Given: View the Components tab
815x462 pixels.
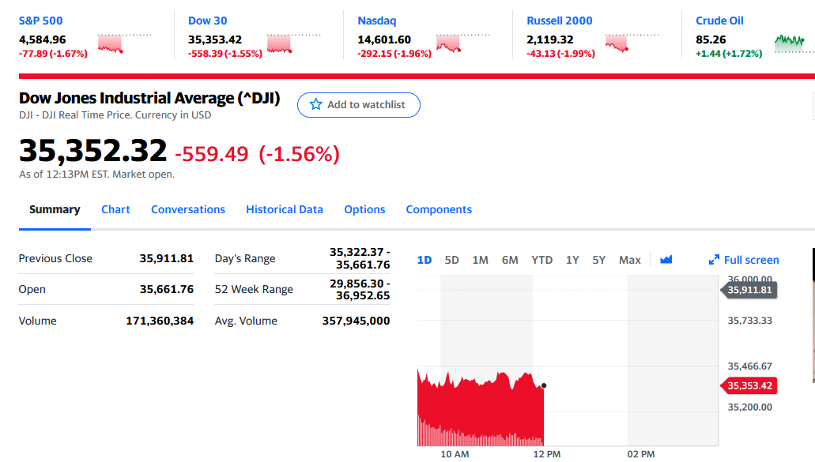Looking at the screenshot, I should (x=439, y=209).
